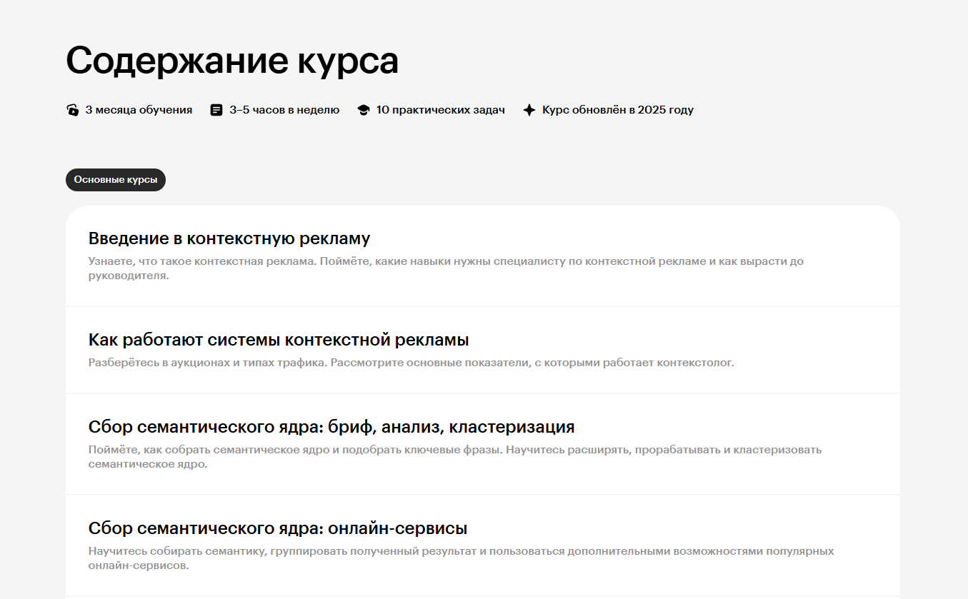Viewport: 968px width, 599px height.
Task: Click the document icon beside "3–5 часов в неделю"
Action: tap(216, 109)
